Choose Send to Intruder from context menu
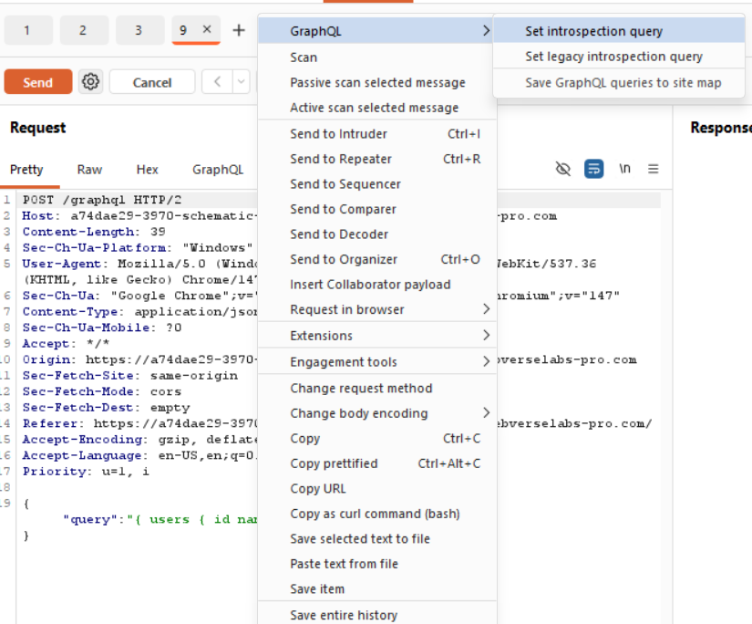 point(338,134)
